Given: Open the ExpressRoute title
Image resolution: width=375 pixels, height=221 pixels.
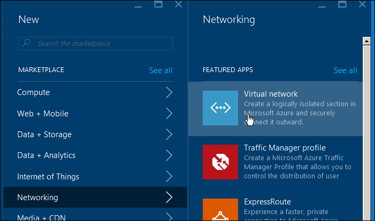Looking at the screenshot, I should [x=267, y=202].
